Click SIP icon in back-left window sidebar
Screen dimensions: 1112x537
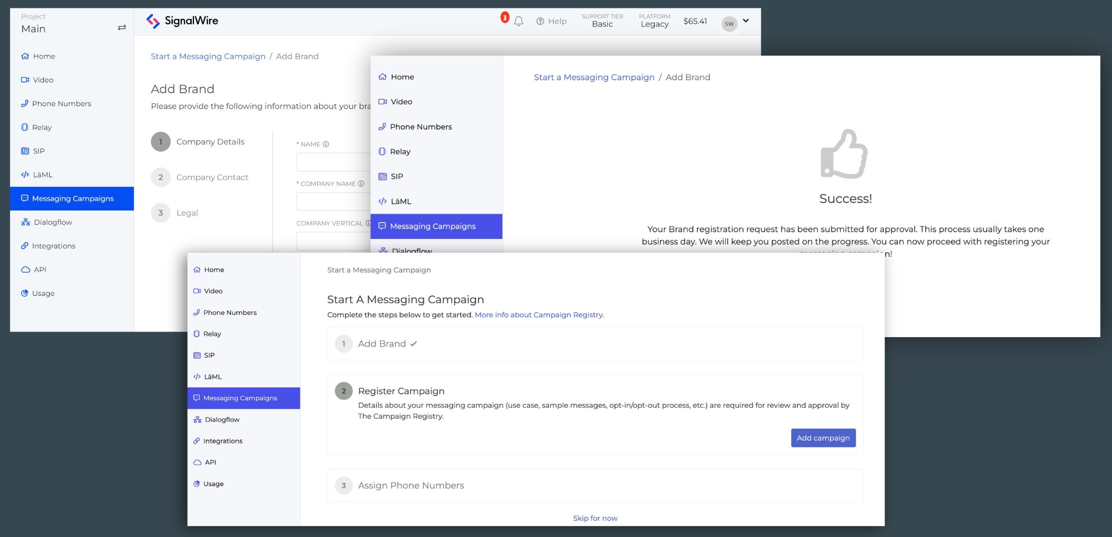pos(25,151)
